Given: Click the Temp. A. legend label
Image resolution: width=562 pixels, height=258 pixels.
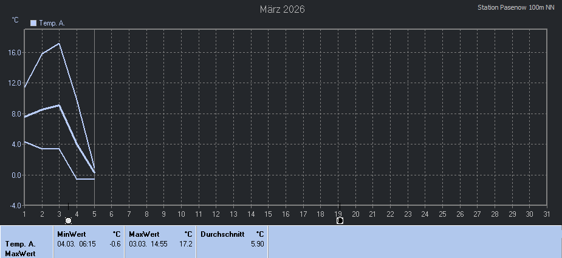Looking at the screenshot, I should coord(52,23).
